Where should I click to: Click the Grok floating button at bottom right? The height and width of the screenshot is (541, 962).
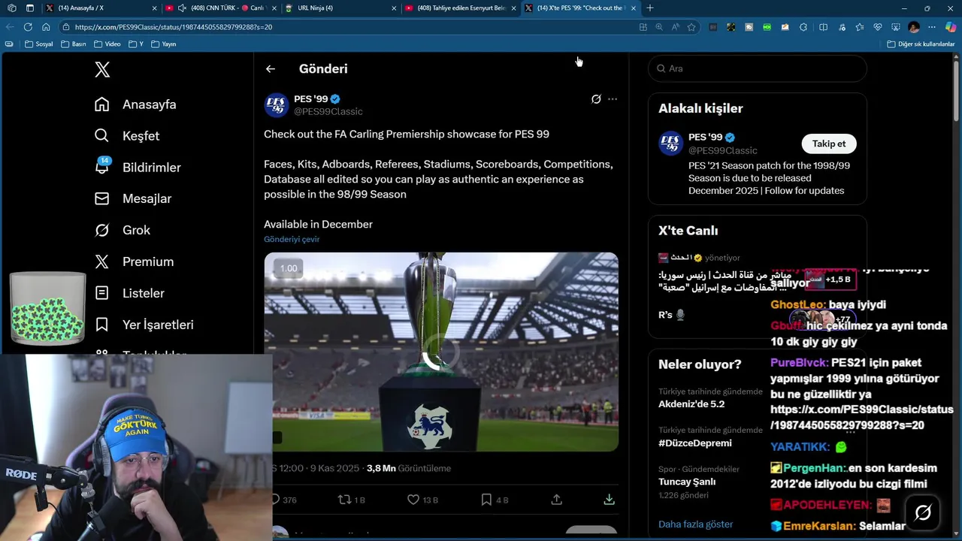pos(923,513)
